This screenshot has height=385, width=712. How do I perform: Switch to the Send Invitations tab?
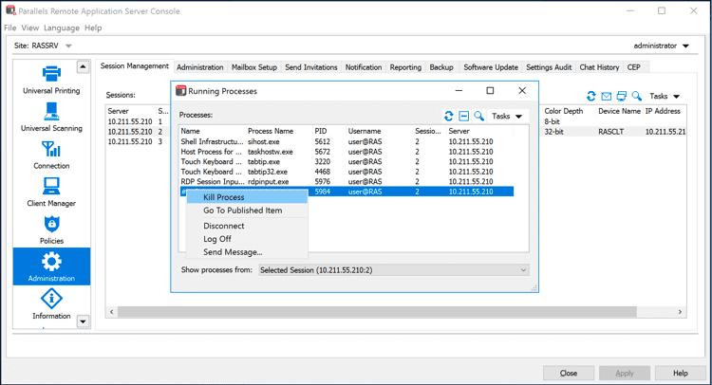(x=311, y=67)
